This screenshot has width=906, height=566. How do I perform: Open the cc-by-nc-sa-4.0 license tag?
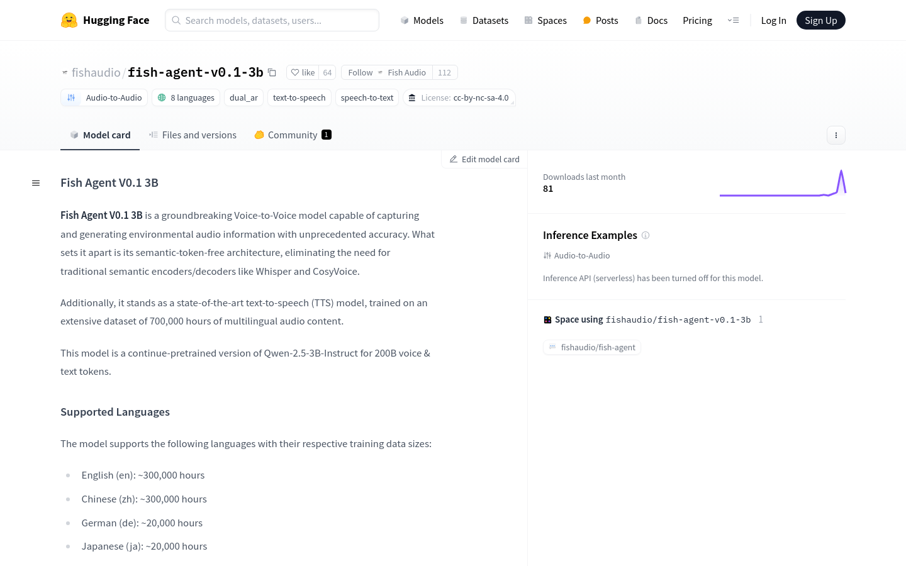pos(459,97)
